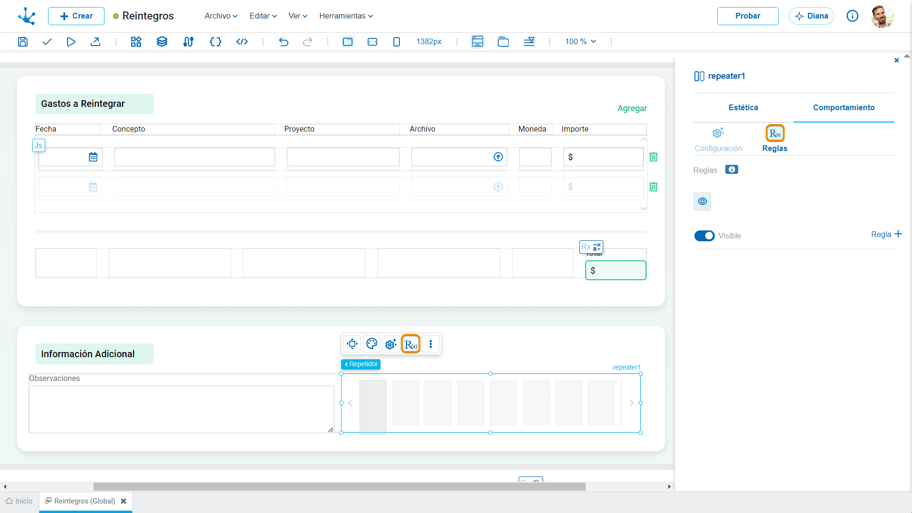Click the HTML tag code icon

(x=242, y=42)
